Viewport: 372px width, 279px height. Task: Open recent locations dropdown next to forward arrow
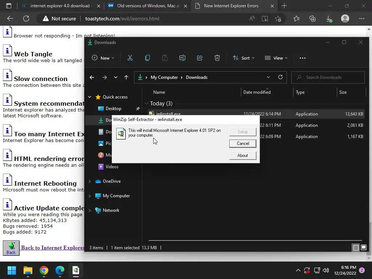click(x=116, y=77)
